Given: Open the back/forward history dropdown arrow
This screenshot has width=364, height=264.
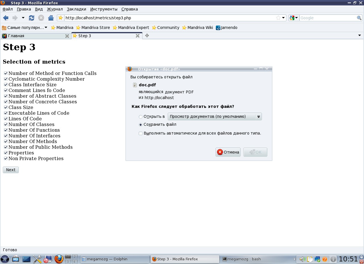Looking at the screenshot, I should tap(23, 18).
